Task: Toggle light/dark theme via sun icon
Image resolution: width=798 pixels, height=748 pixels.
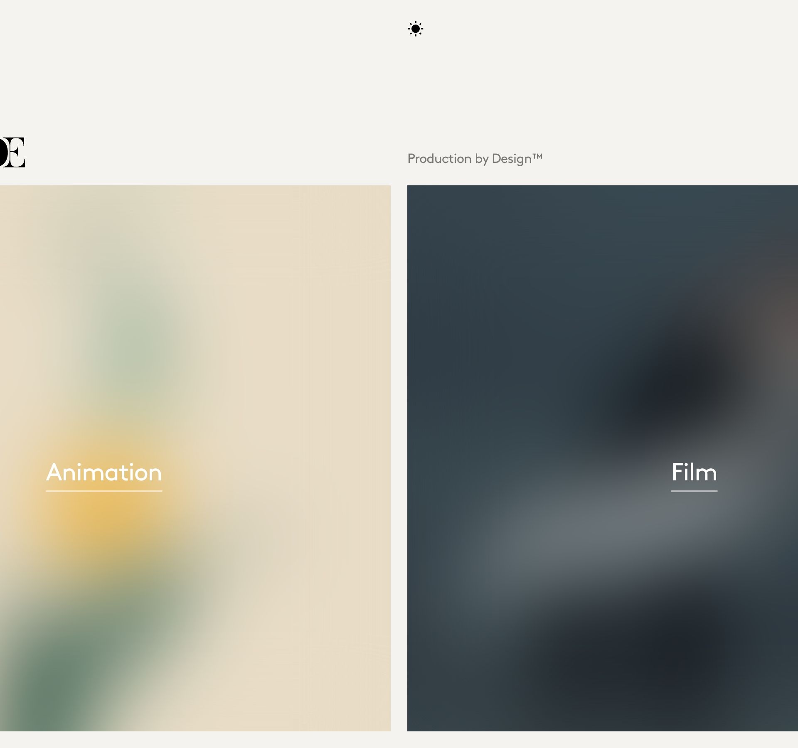Action: click(415, 29)
